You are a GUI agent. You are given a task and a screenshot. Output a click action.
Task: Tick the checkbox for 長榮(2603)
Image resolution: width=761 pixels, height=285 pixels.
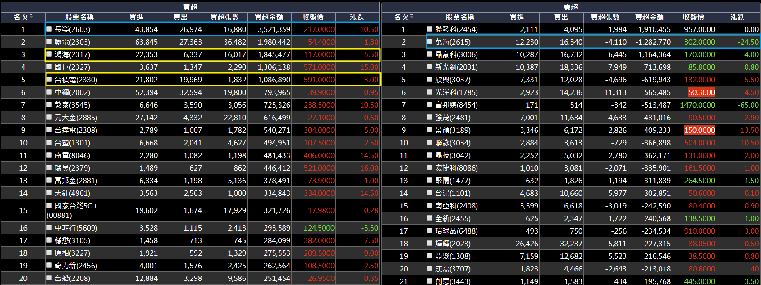50,29
